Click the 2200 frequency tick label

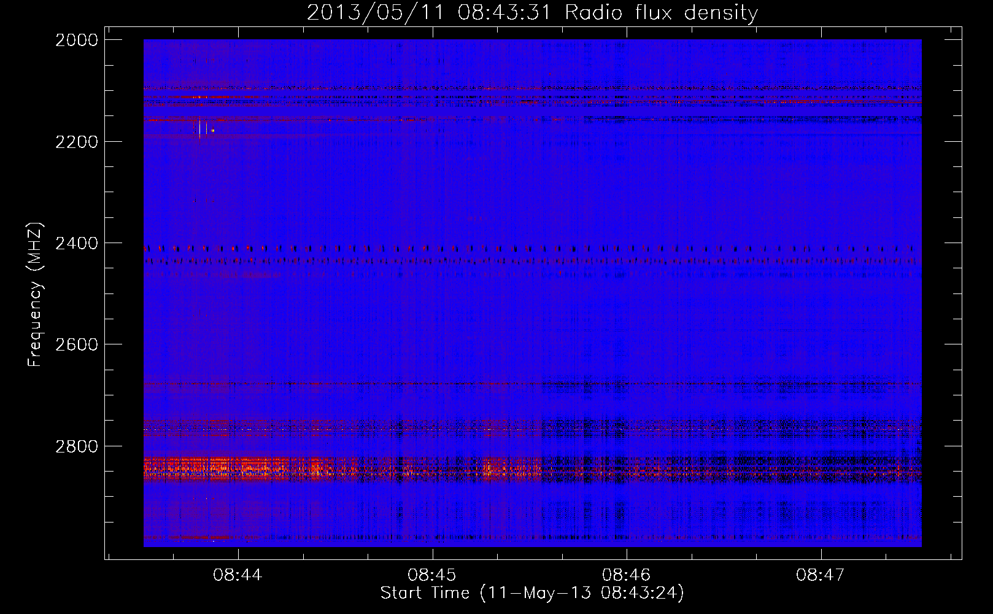coord(77,142)
